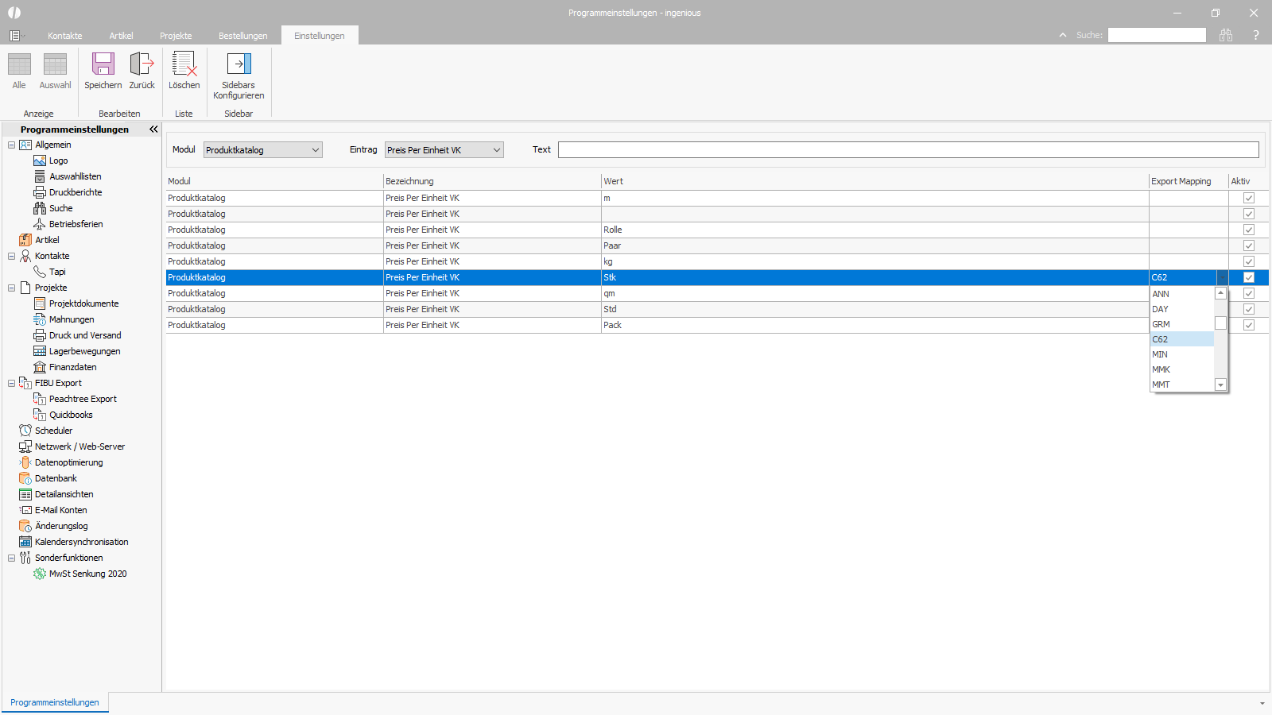Switch to the Bestellungen ribbon tab
1272x715 pixels.
243,36
